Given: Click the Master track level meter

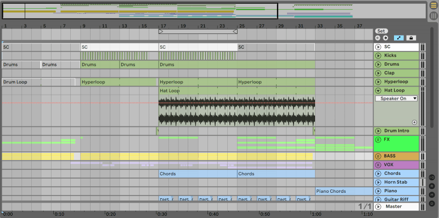Looking at the screenshot, I should point(423,207).
